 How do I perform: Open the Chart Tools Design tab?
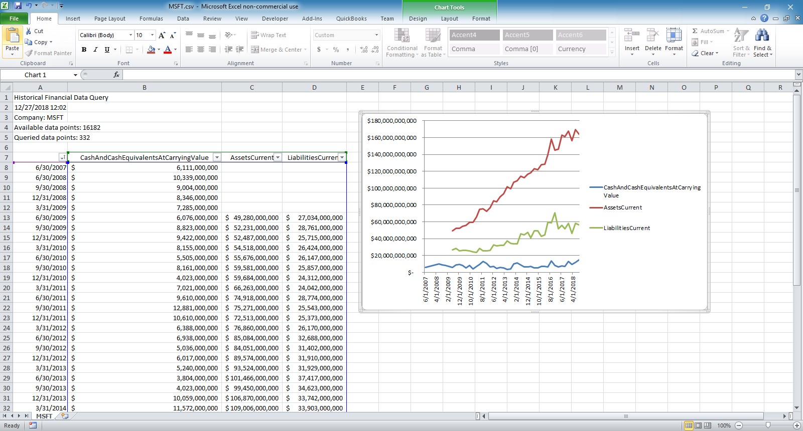coord(418,19)
